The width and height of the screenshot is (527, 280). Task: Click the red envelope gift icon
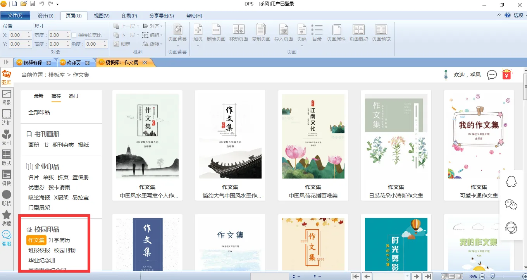(x=506, y=74)
